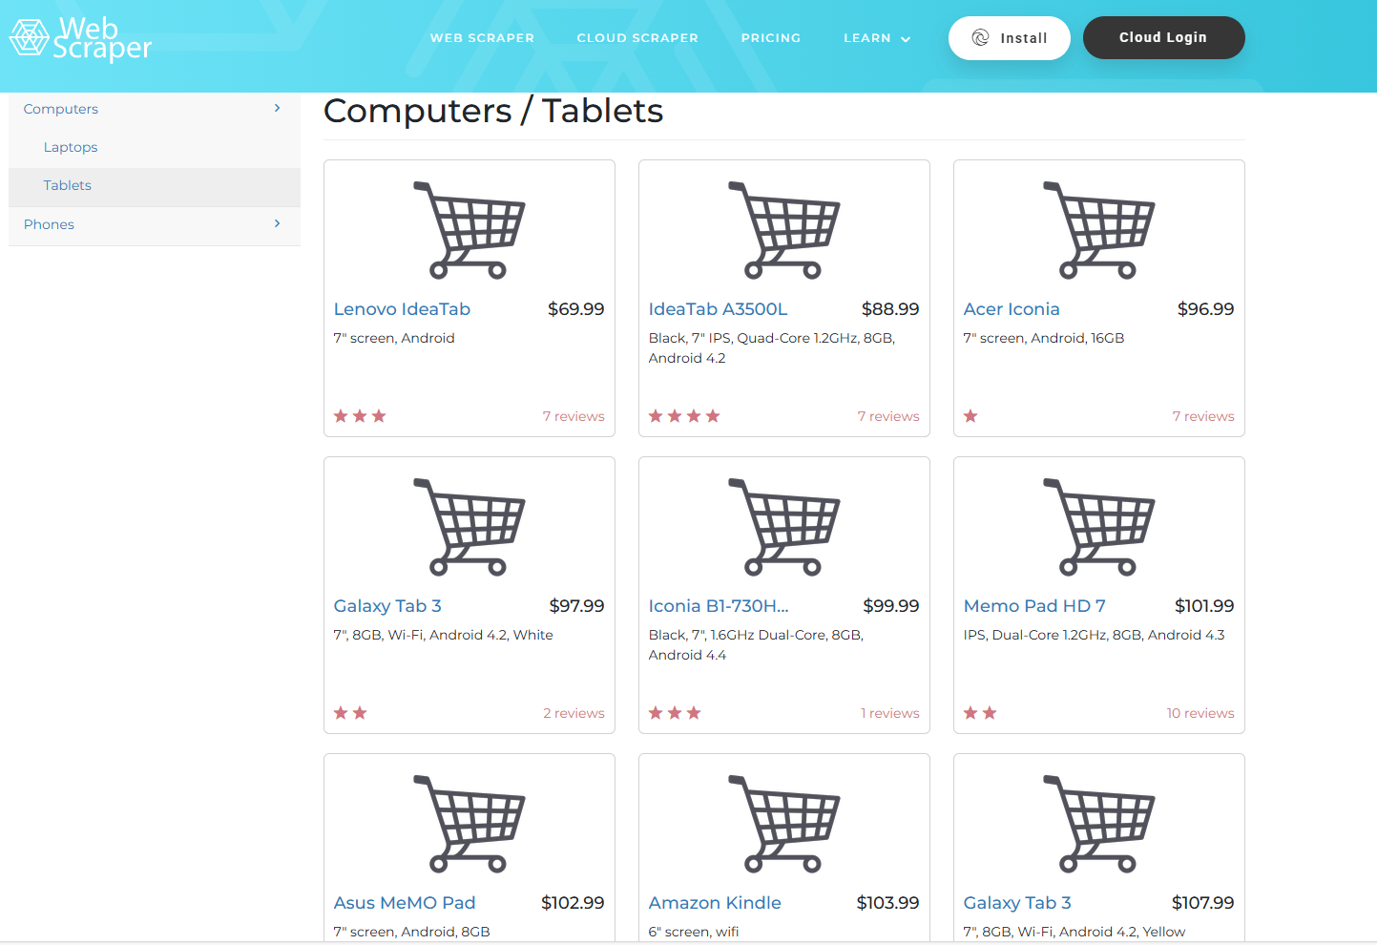Click the white Galaxy Tab 3 cart icon

coord(469,527)
